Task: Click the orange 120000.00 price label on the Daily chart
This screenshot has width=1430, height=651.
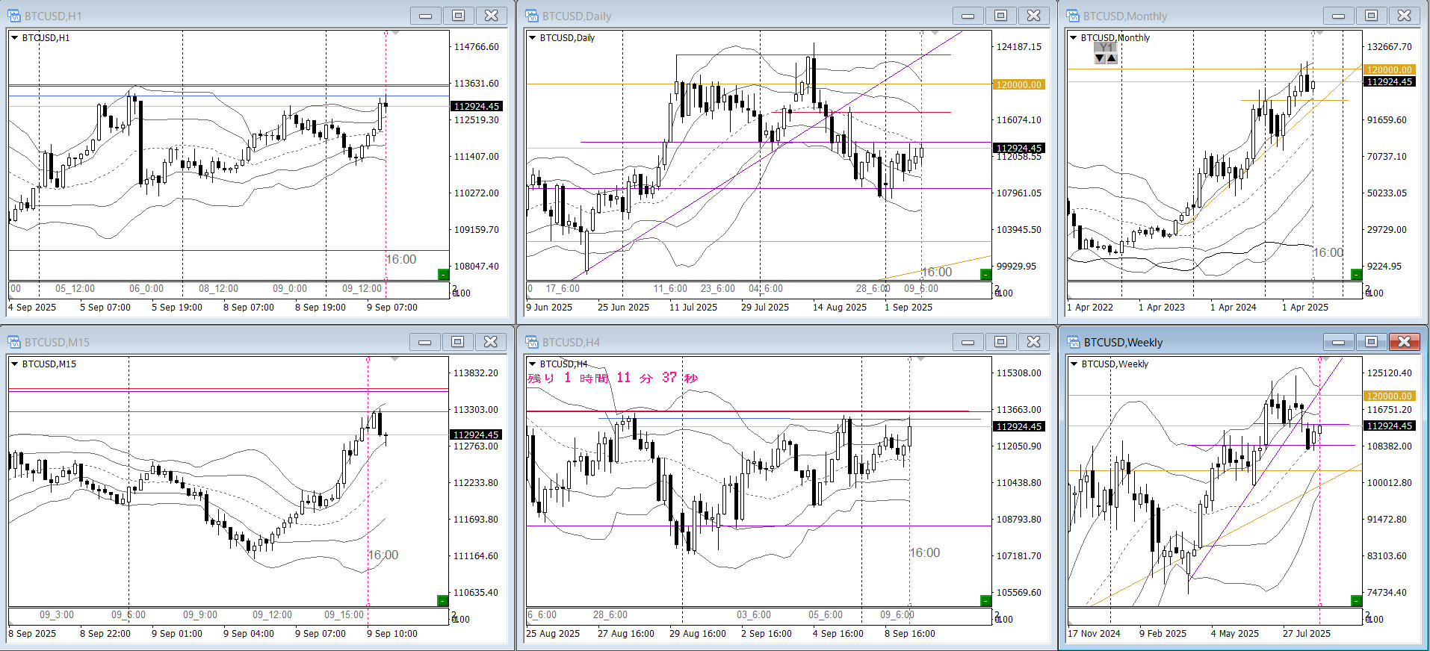Action: point(1018,85)
